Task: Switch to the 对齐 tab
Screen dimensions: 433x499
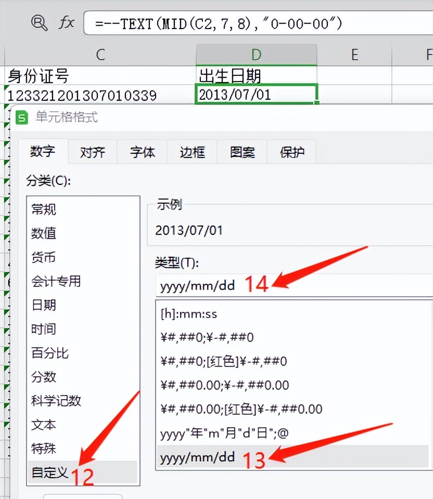Action: (x=93, y=152)
